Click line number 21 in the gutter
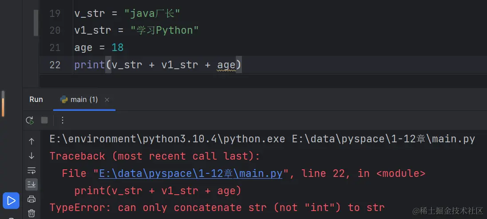Screen dimensions: 487x219 click(x=55, y=48)
